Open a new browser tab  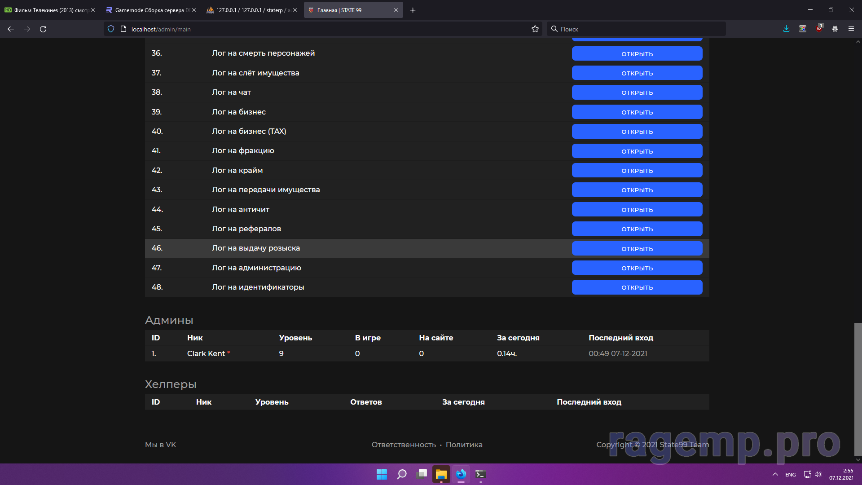point(413,10)
